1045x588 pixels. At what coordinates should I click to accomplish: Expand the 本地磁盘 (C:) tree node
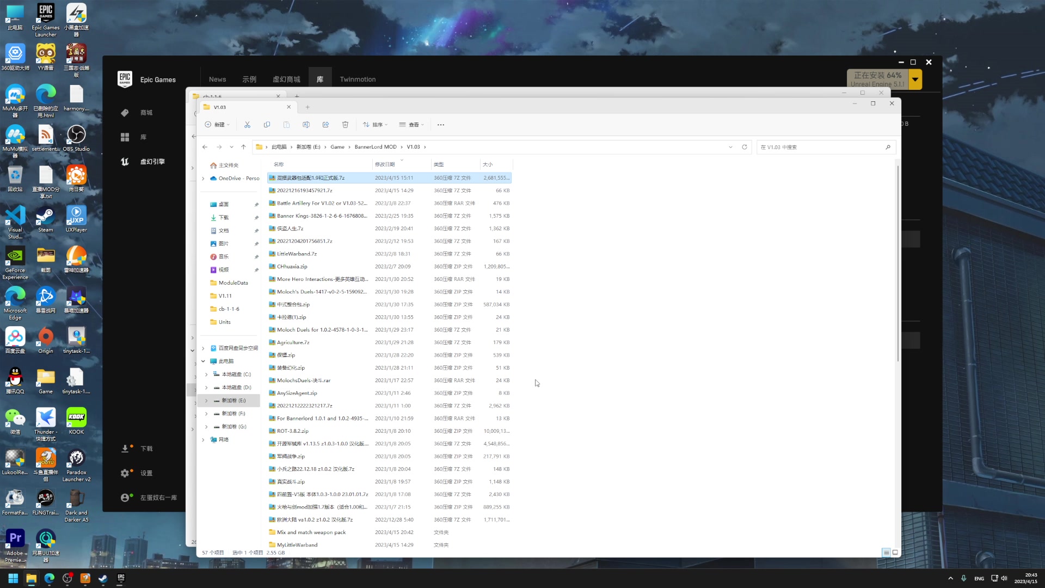206,375
